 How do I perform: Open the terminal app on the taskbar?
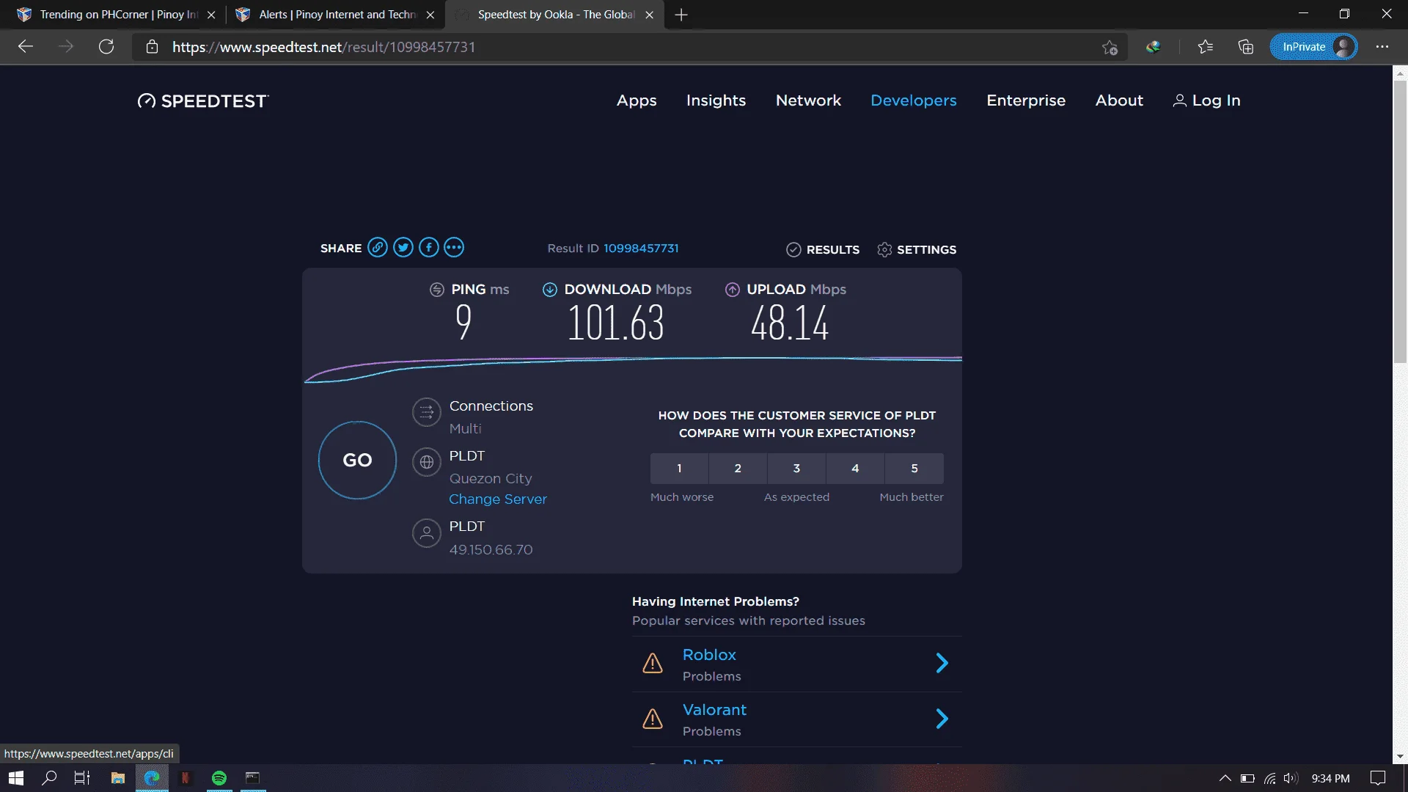pos(252,778)
